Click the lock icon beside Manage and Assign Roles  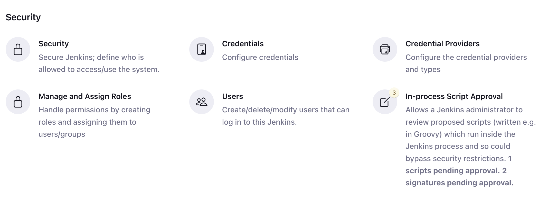18,102
